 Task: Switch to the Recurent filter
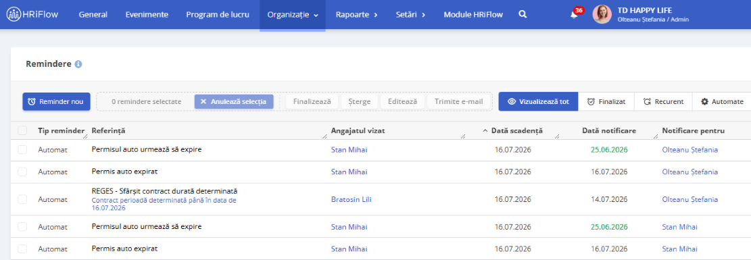663,101
